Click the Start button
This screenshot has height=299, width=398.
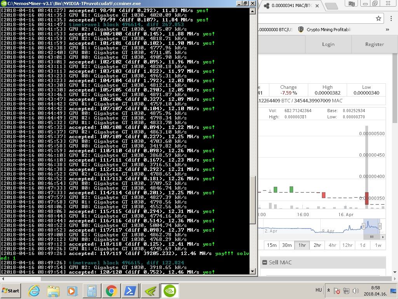click(x=10, y=290)
